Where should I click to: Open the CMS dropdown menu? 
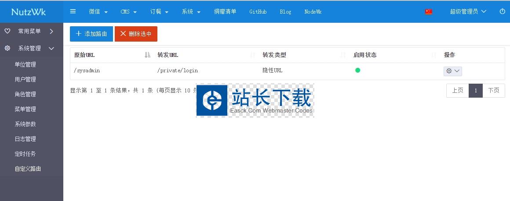[x=128, y=12]
